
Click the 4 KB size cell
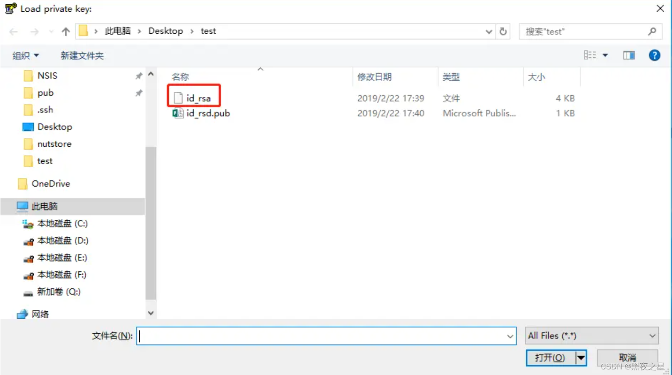click(565, 98)
